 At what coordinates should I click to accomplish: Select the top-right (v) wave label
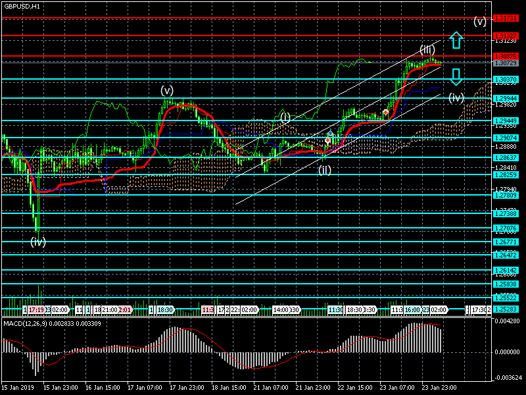pos(480,21)
